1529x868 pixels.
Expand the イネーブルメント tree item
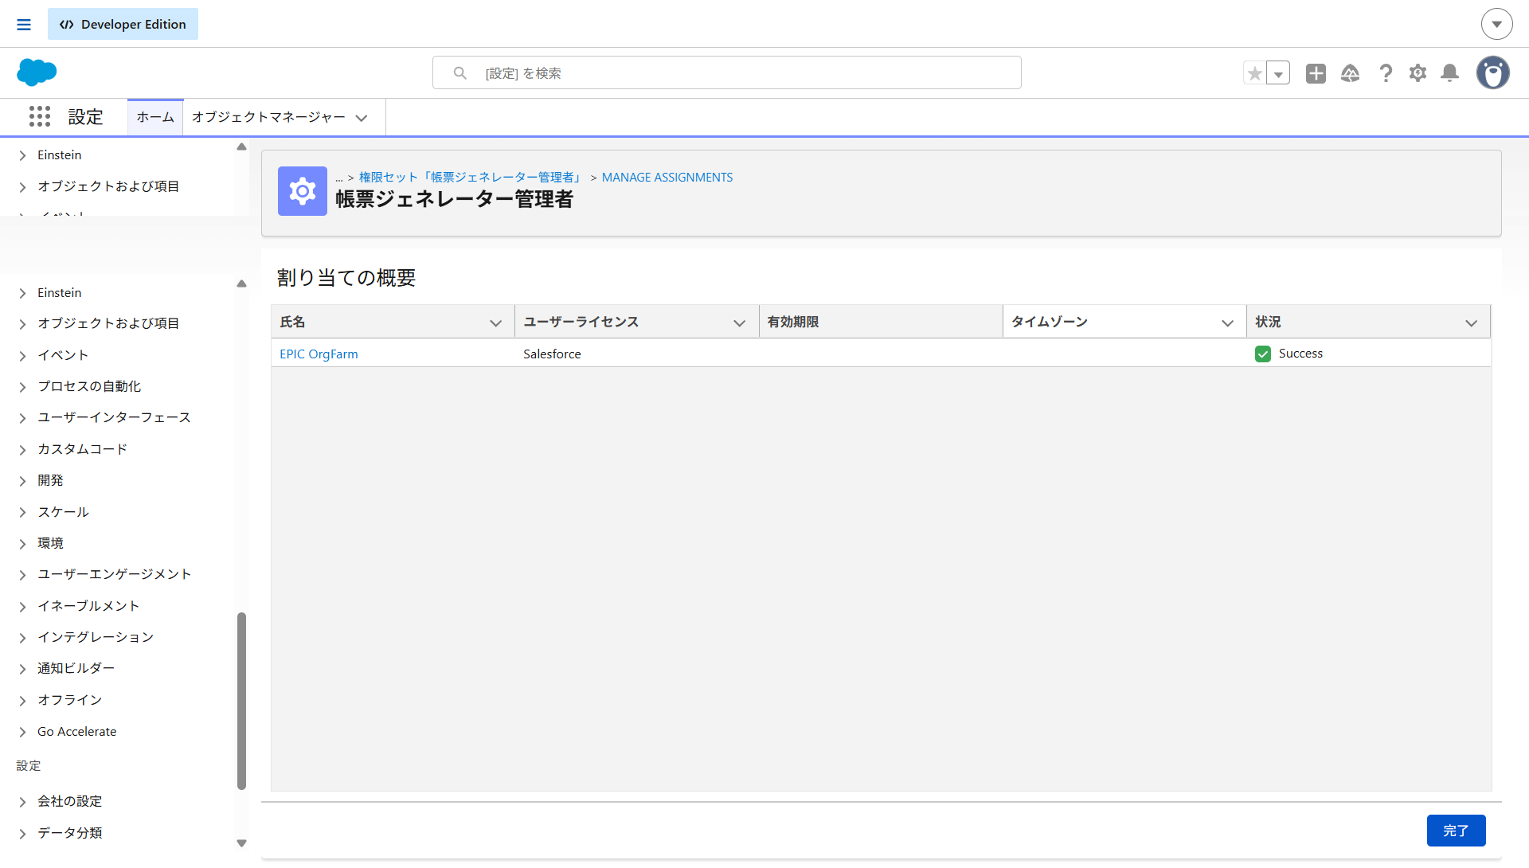(22, 607)
